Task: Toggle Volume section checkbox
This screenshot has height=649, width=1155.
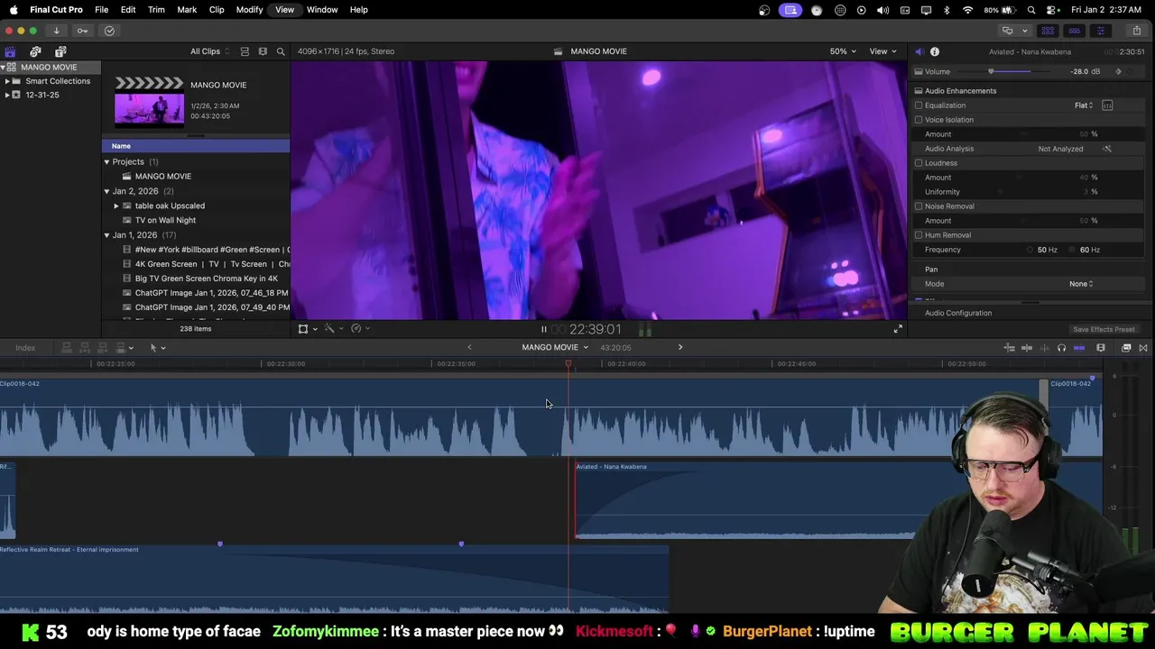Action: coord(919,72)
